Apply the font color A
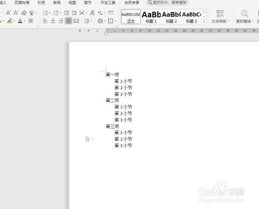 point(20,21)
